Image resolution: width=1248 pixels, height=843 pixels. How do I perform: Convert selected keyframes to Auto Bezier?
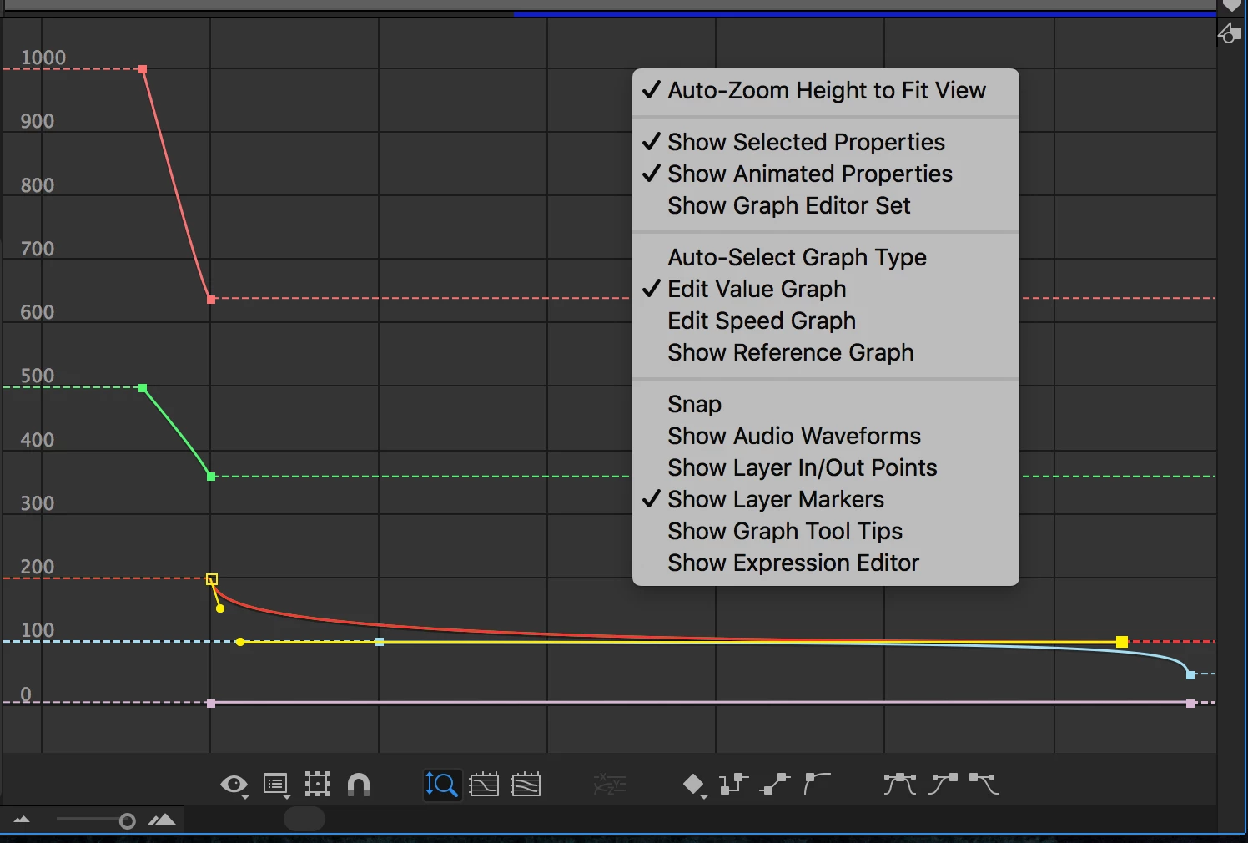click(x=817, y=784)
